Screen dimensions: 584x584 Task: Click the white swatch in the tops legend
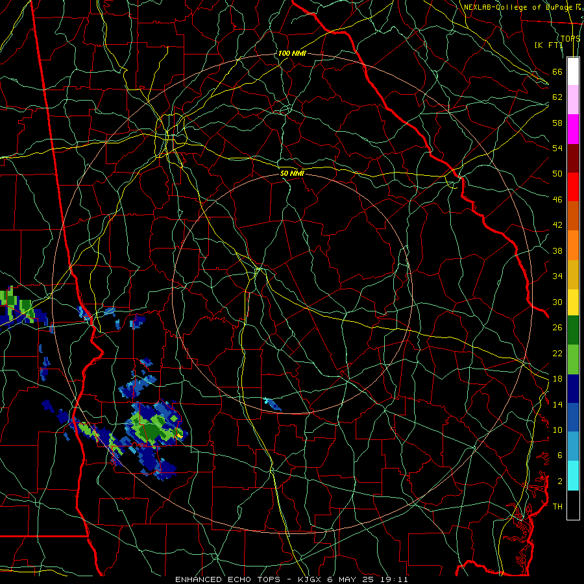pyautogui.click(x=573, y=71)
